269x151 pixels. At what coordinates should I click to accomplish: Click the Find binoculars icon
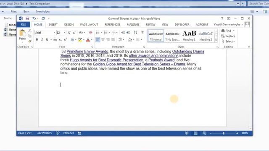coord(223,31)
